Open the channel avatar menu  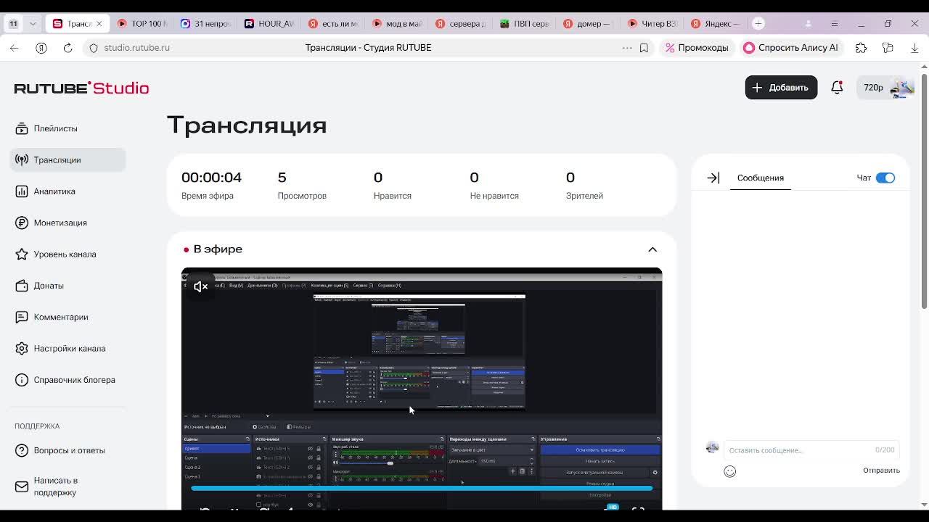[x=902, y=88]
